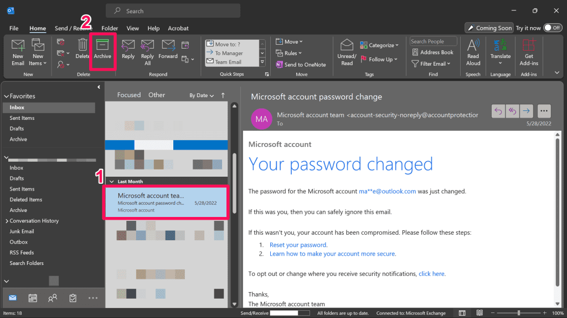
Task: Open the By Date sort dropdown
Action: click(x=202, y=96)
